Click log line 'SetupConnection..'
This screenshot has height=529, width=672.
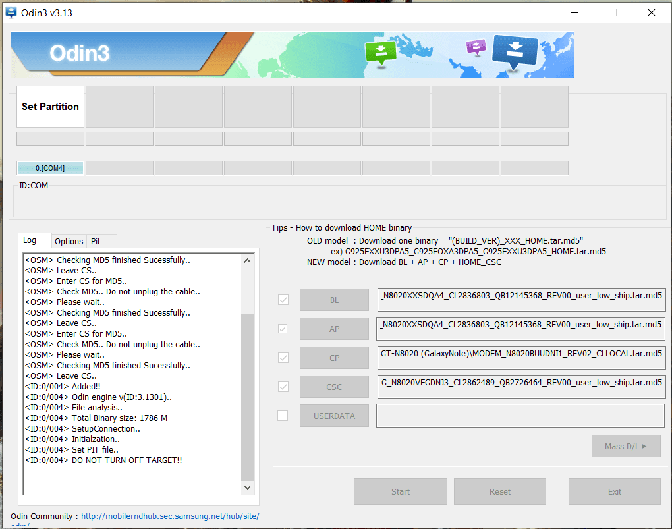click(x=82, y=429)
